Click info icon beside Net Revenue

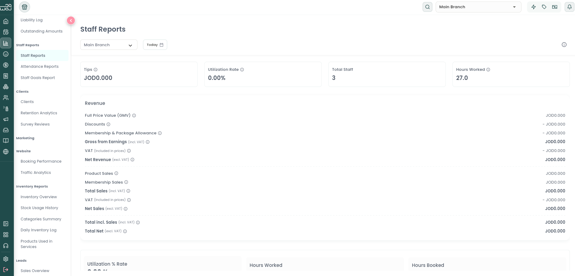[133, 160]
